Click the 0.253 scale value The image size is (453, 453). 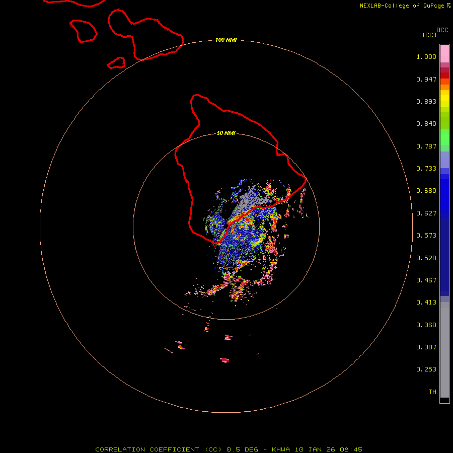tap(426, 369)
